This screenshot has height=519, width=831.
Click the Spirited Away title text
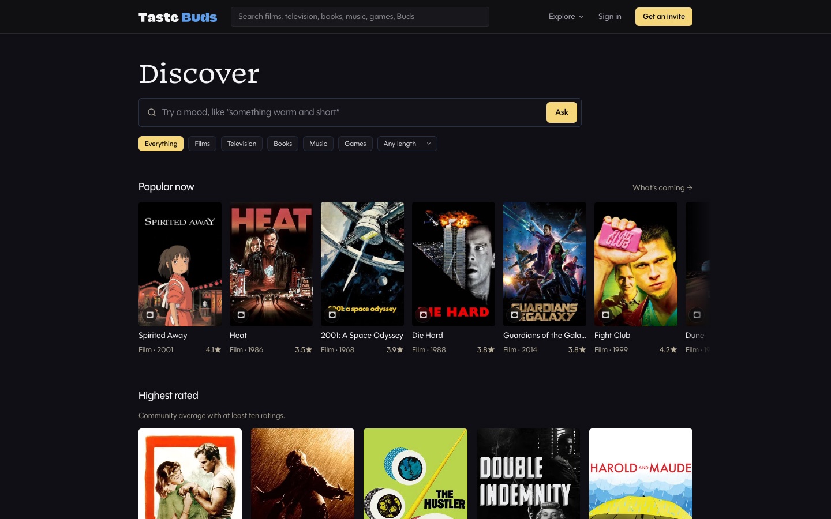click(x=163, y=335)
